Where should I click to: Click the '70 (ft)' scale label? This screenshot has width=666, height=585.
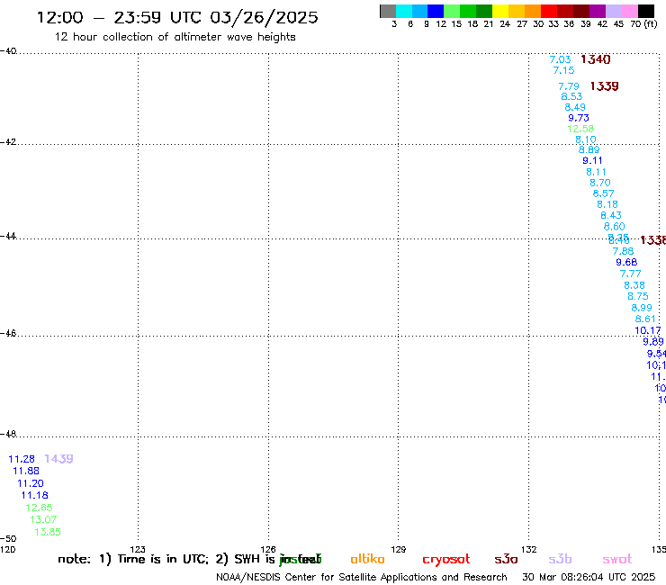[643, 24]
